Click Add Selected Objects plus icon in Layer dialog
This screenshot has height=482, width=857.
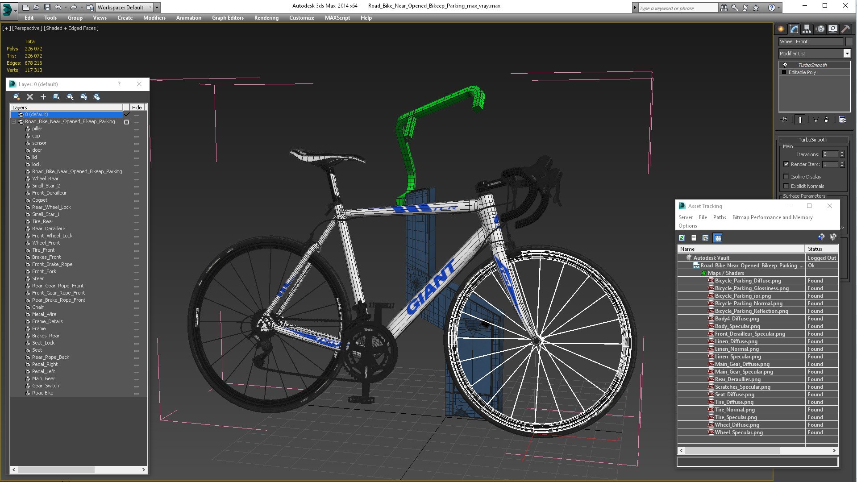43,97
